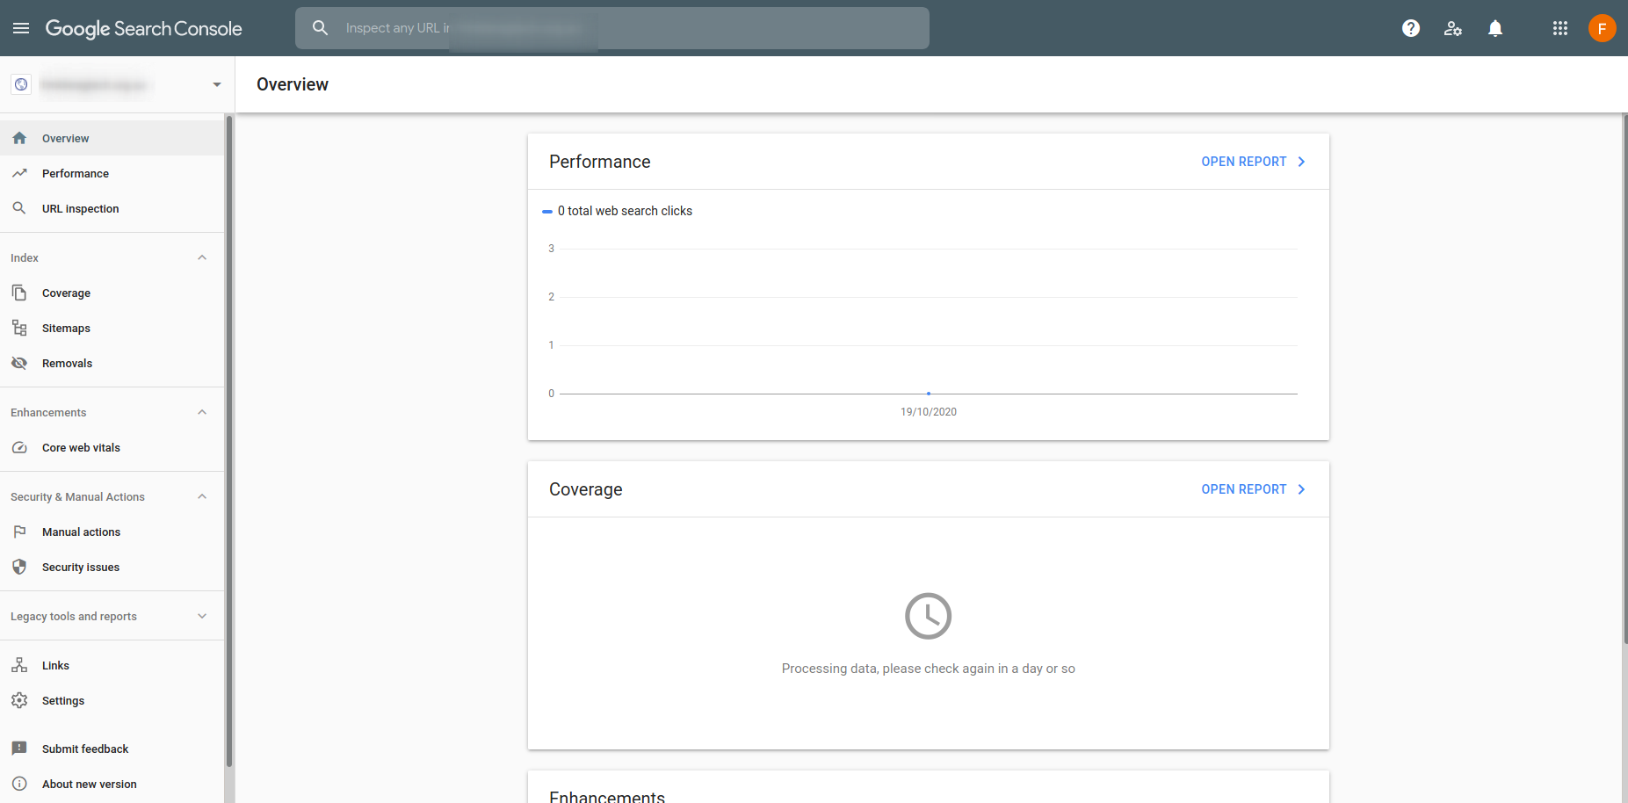
Task: Open the hamburger main menu
Action: click(21, 28)
